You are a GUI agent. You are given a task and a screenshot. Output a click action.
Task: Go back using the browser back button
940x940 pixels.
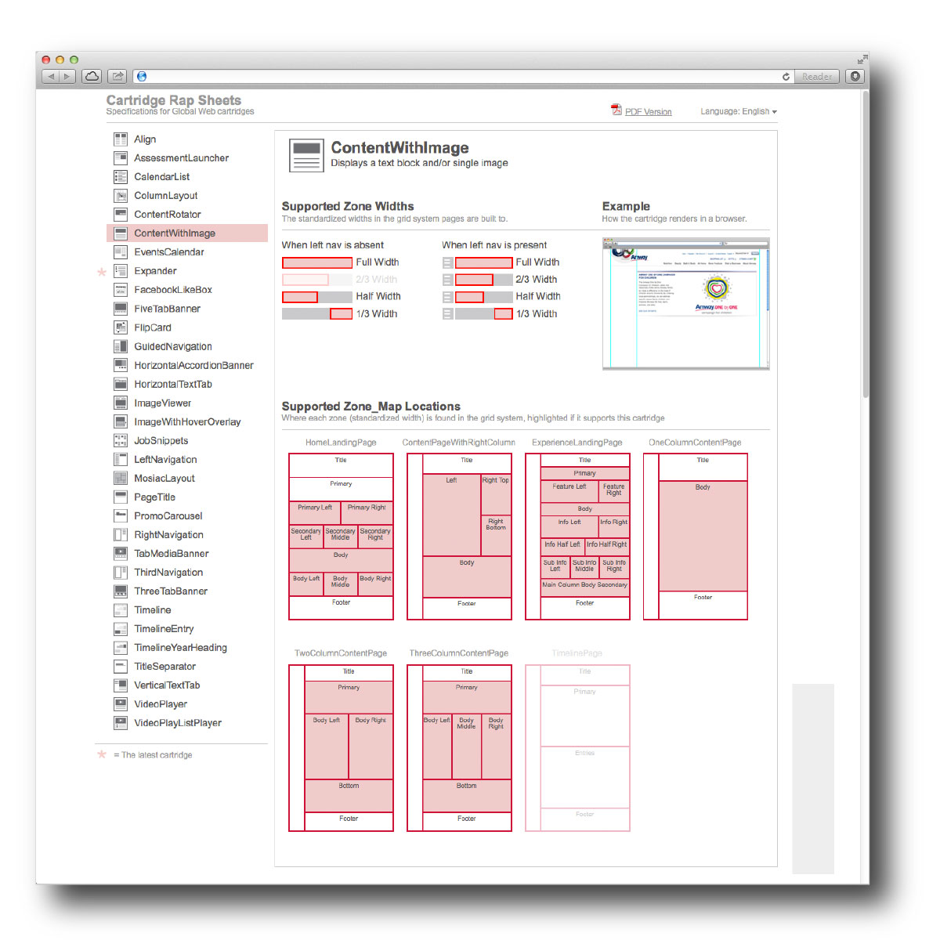tap(50, 76)
